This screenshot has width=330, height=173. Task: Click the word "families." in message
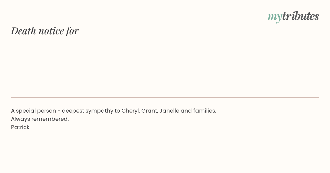click(205, 111)
